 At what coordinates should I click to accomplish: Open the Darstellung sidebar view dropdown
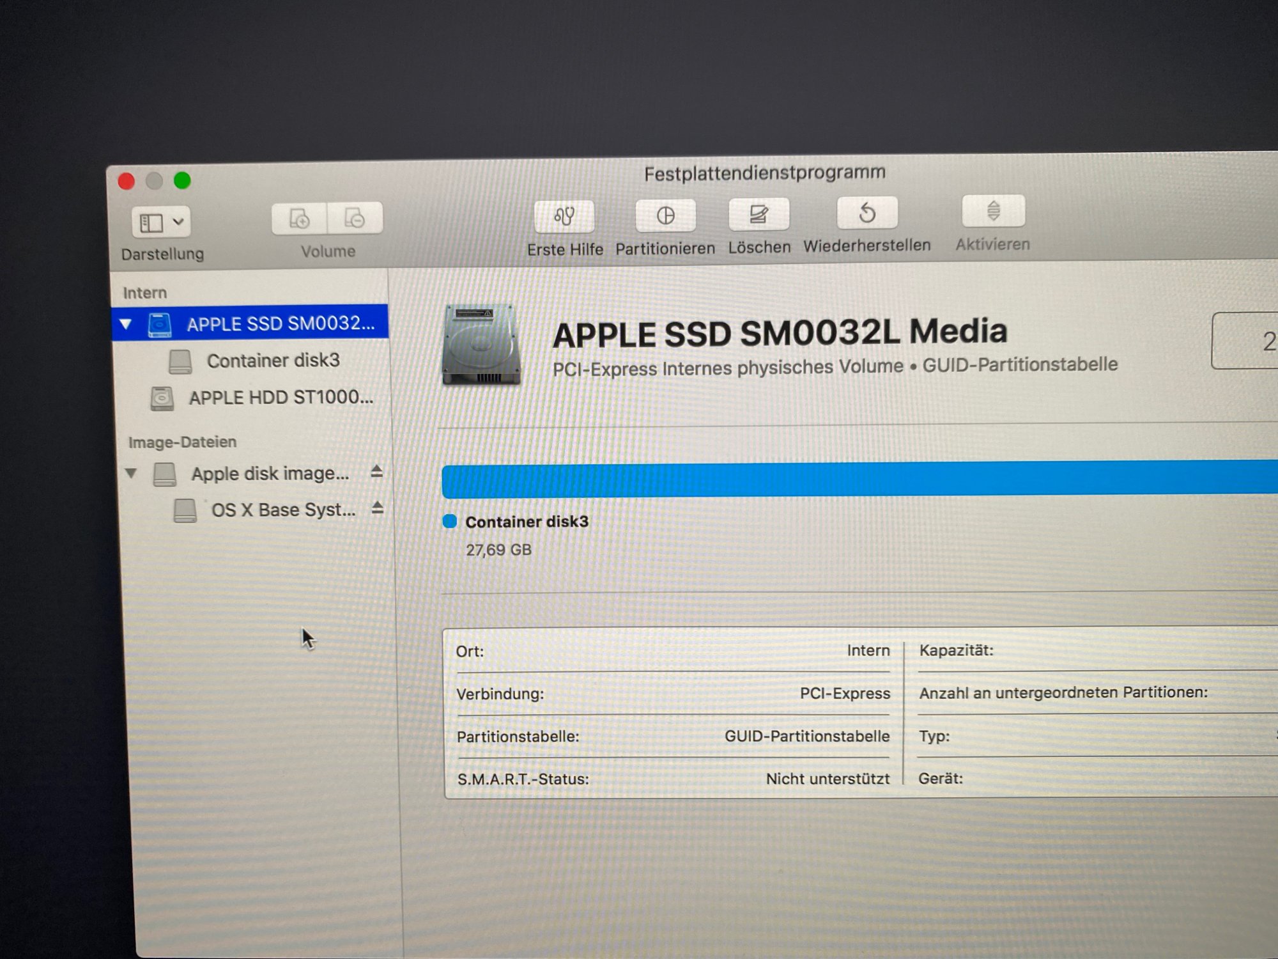tap(161, 222)
